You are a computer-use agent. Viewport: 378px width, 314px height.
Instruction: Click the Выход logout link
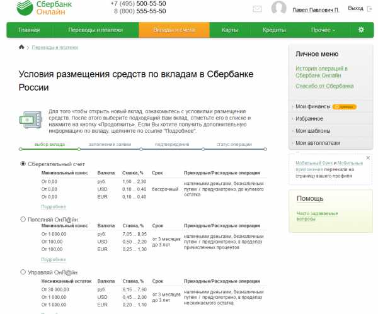[x=355, y=8]
